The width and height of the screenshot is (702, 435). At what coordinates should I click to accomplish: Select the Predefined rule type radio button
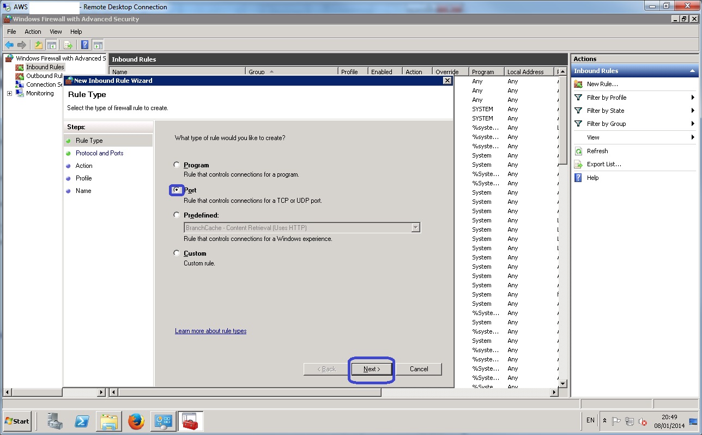pos(177,215)
